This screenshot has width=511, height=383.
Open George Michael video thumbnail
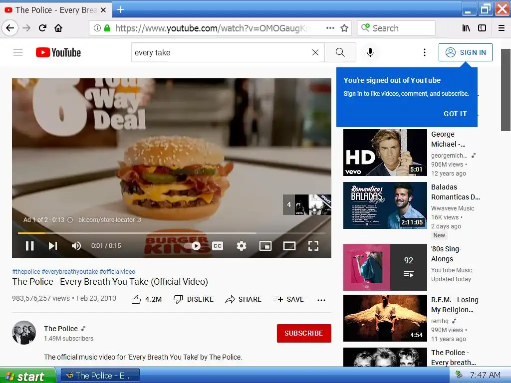pos(385,153)
